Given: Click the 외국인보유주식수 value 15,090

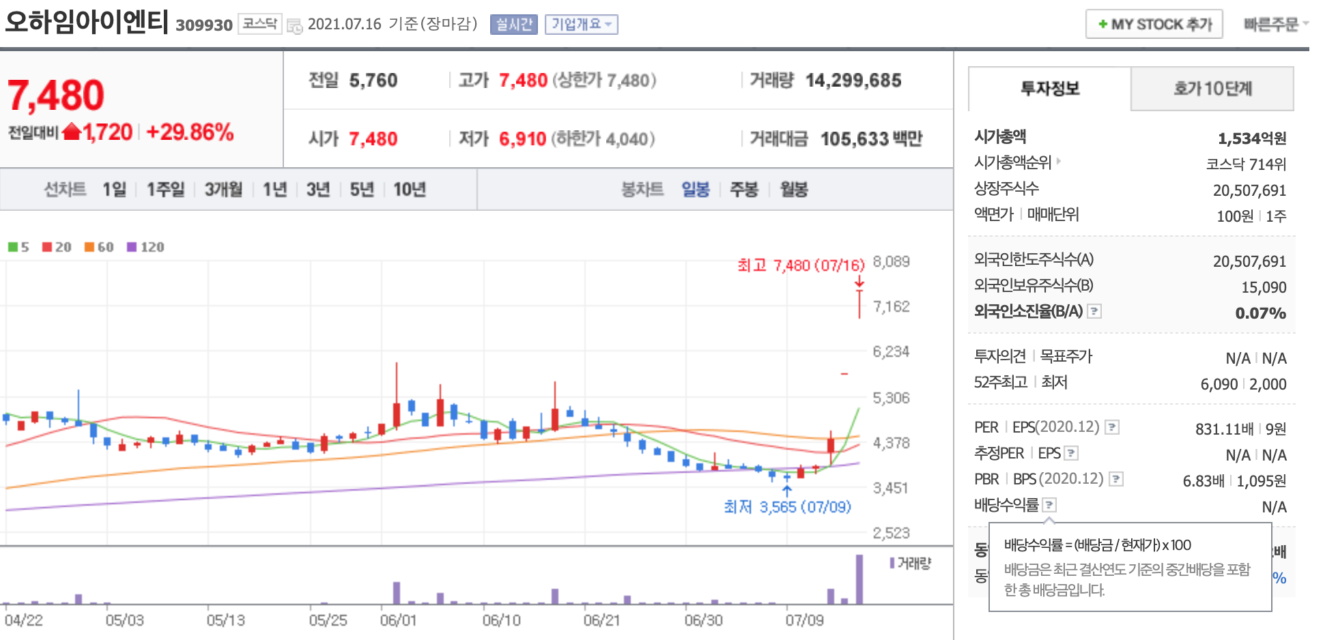Looking at the screenshot, I should (x=1264, y=287).
